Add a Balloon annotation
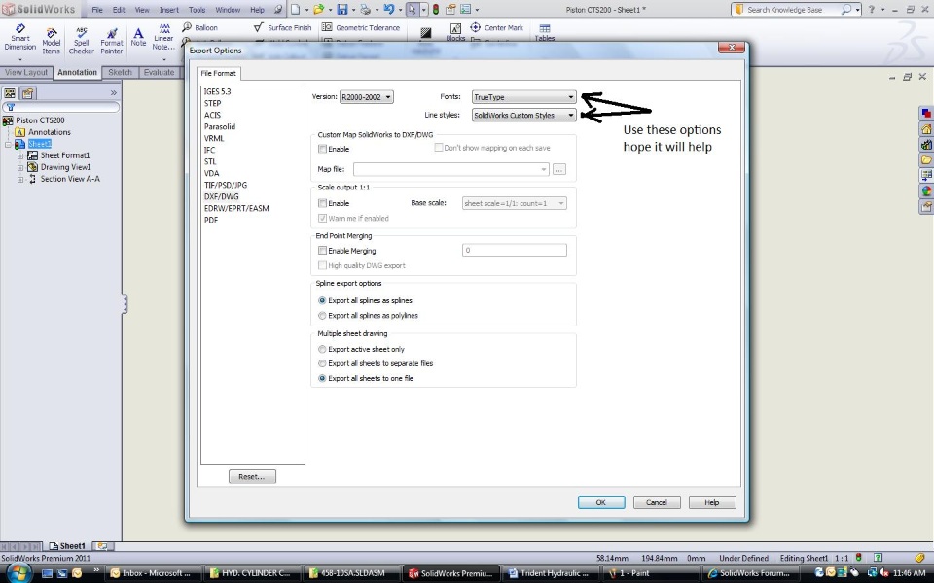The height and width of the screenshot is (583, 934). coord(200,27)
